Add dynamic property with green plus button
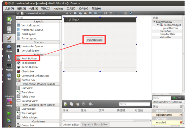Viewport: 186px width, 129px height. point(175,98)
